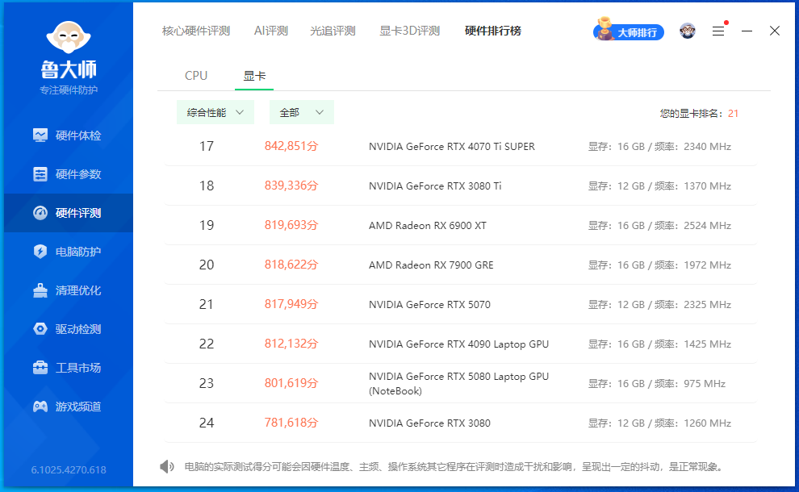
Task: Click rank number 24
Action: 207,423
